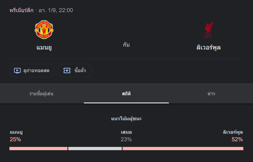Open the ดูถ่ายทอดสด watch live button

click(32, 71)
